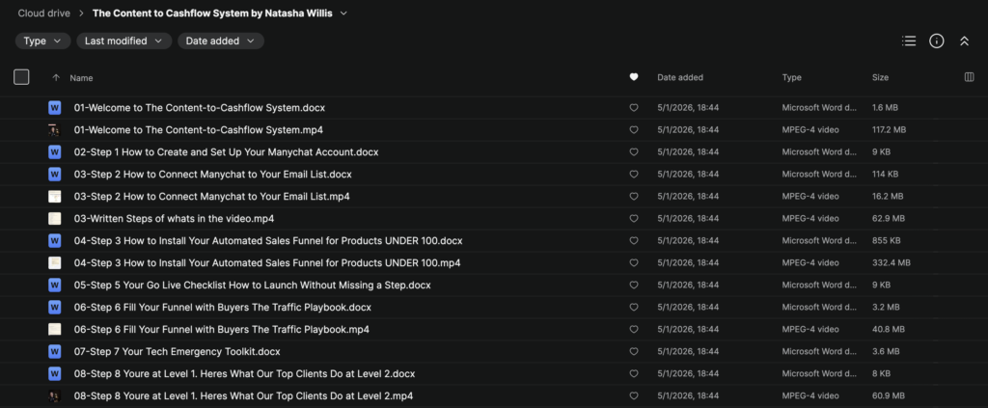Viewport: 988px width, 408px height.
Task: Sort by the Date added column
Action: pyautogui.click(x=680, y=77)
